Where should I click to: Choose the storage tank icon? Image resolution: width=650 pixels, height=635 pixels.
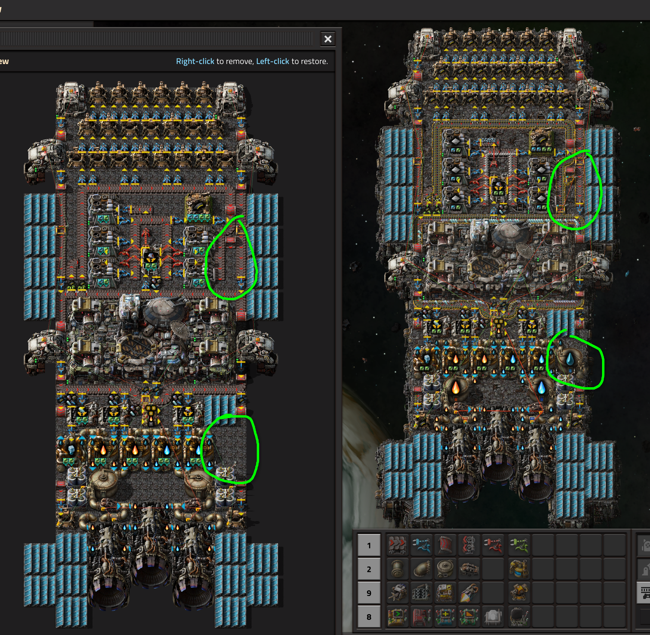click(x=446, y=569)
